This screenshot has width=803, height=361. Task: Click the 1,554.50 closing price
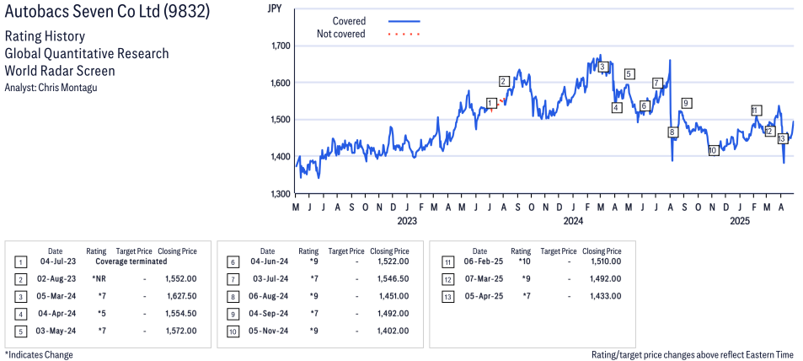181,313
